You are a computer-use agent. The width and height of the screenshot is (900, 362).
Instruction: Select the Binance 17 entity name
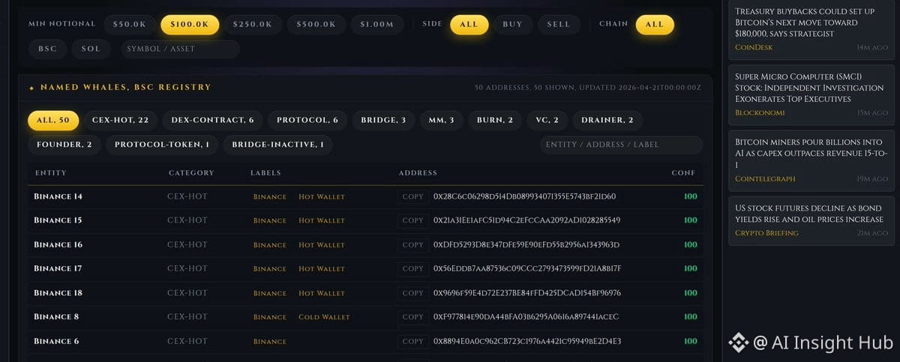[x=58, y=268]
